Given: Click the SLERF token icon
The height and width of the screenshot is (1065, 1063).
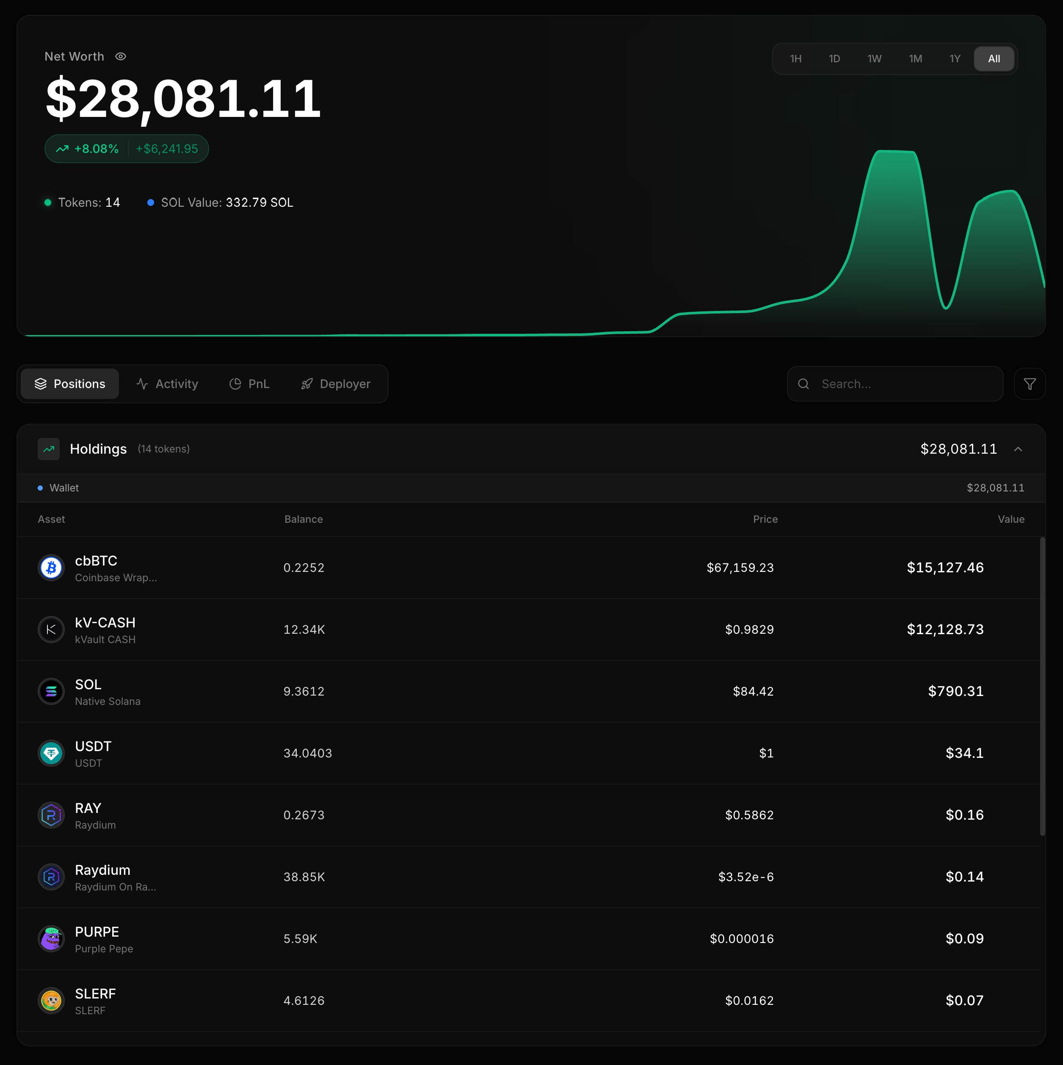Looking at the screenshot, I should (51, 1001).
